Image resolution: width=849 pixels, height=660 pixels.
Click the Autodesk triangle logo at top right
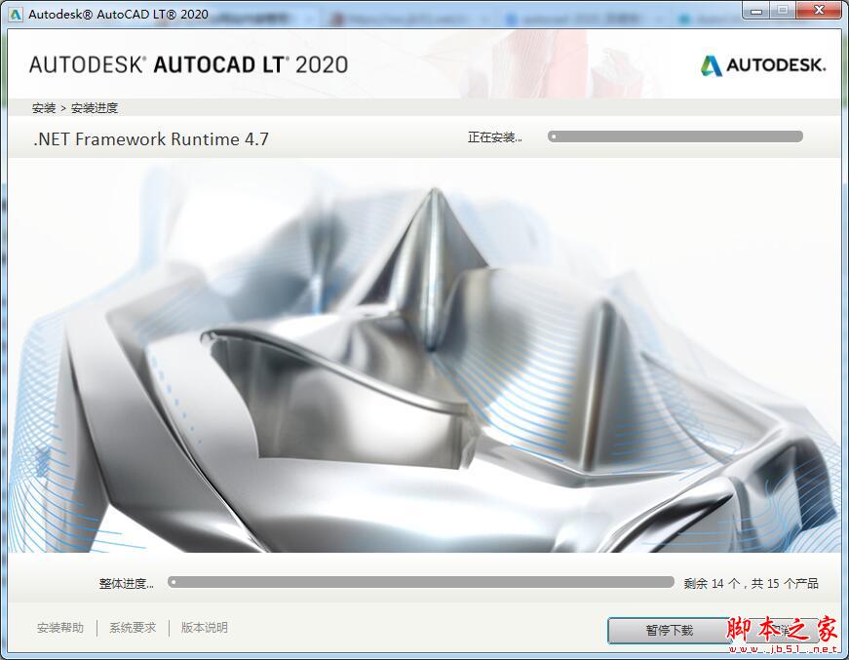pyautogui.click(x=711, y=64)
